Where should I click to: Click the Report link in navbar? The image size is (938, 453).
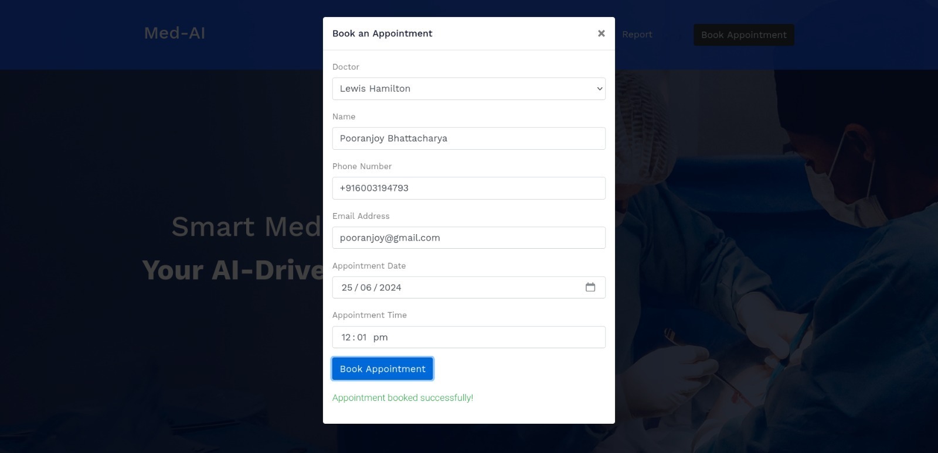click(637, 35)
